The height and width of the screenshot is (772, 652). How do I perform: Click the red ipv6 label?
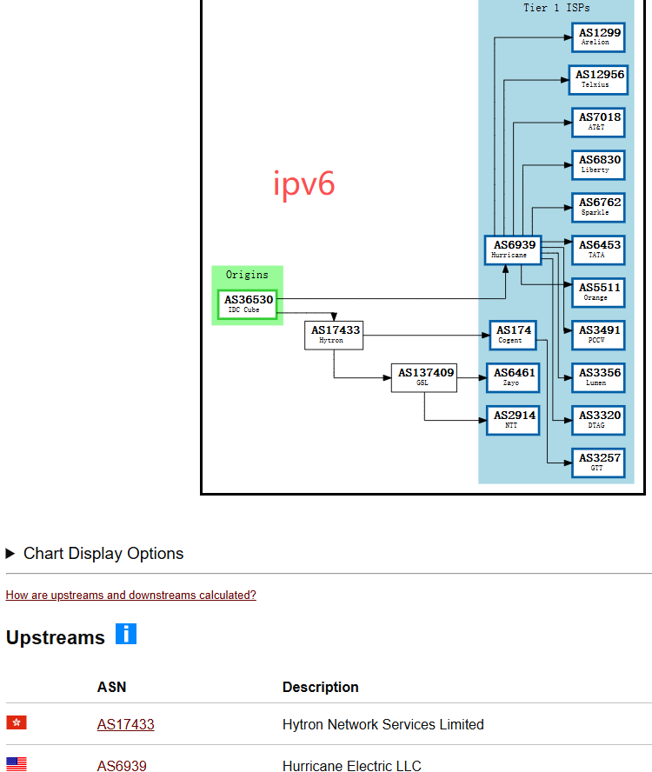304,184
